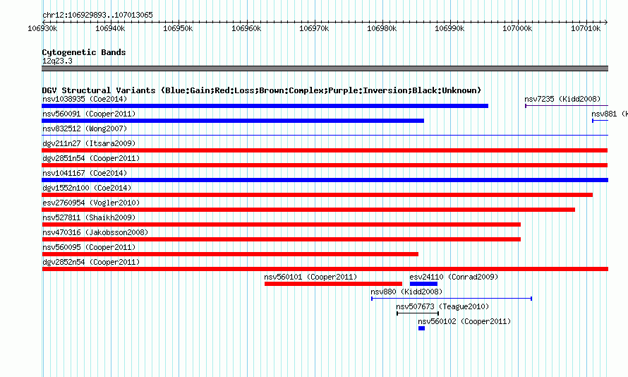The height and width of the screenshot is (377, 628).
Task: Open the nsv7235 (Kidd2008) label
Action: tap(562, 99)
